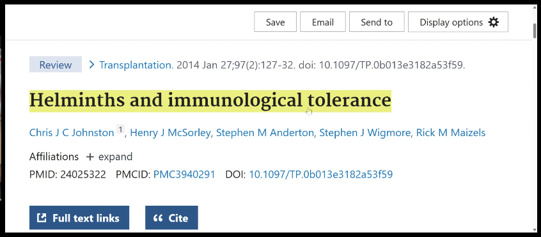The width and height of the screenshot is (541, 237).
Task: Follow the DOI 10.1097 link
Action: 321,174
